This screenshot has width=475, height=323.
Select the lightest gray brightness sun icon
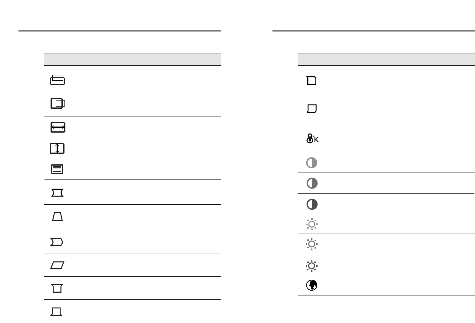[x=312, y=224]
